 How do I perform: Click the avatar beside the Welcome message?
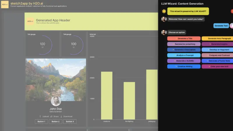click(x=164, y=19)
